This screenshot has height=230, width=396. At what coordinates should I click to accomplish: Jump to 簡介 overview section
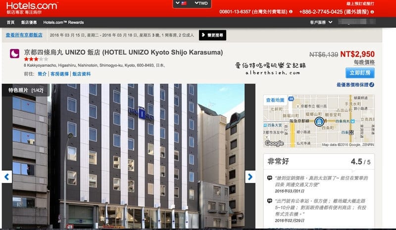tap(42, 74)
